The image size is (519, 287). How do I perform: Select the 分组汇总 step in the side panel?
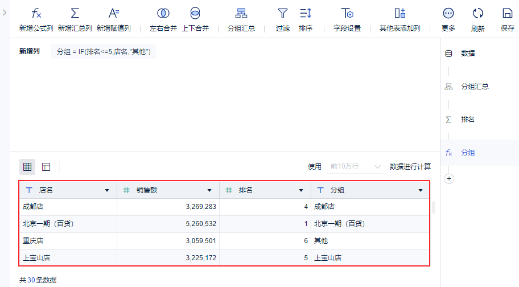coord(475,87)
